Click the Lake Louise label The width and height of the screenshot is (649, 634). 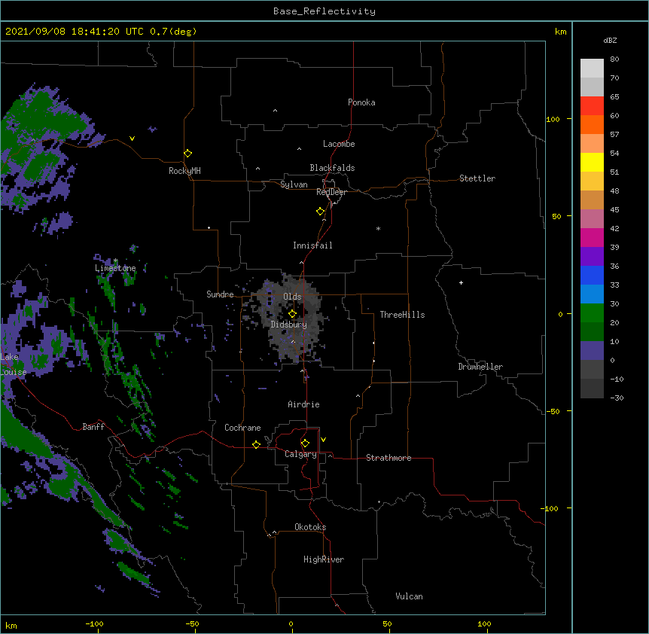(14, 364)
